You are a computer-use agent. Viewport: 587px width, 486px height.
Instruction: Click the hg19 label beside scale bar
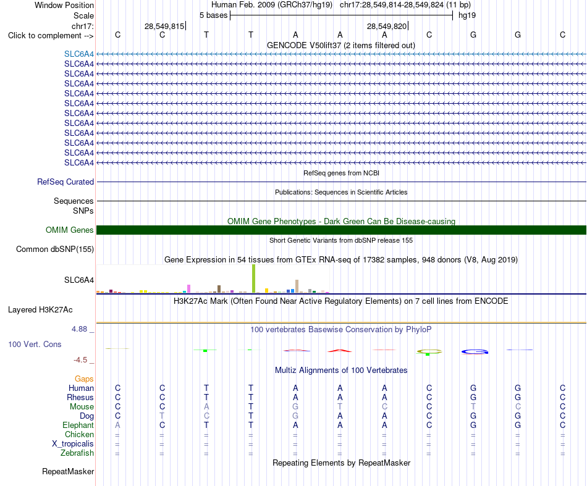click(x=467, y=15)
